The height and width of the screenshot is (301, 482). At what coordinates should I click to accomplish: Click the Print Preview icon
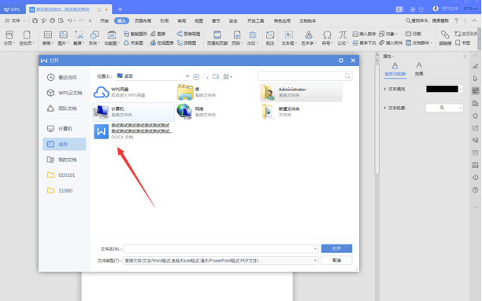61,21
